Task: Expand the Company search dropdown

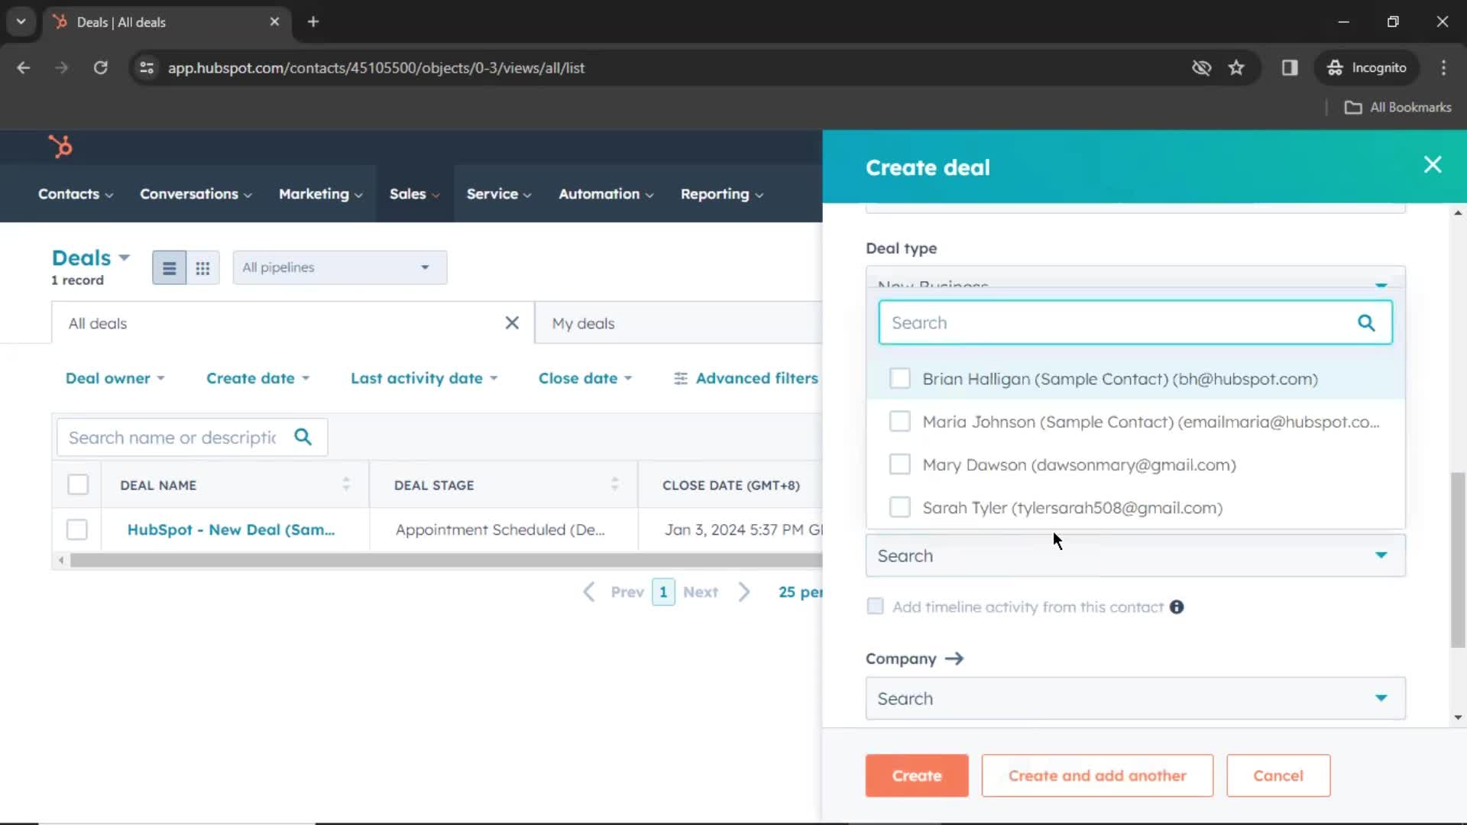Action: [1381, 698]
